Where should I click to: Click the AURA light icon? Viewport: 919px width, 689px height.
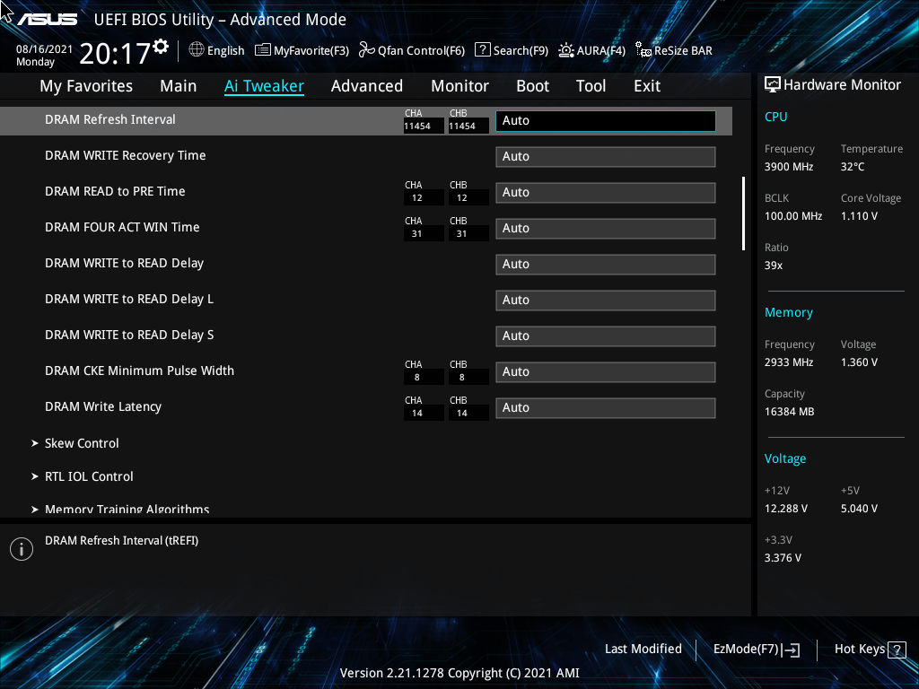click(x=566, y=50)
